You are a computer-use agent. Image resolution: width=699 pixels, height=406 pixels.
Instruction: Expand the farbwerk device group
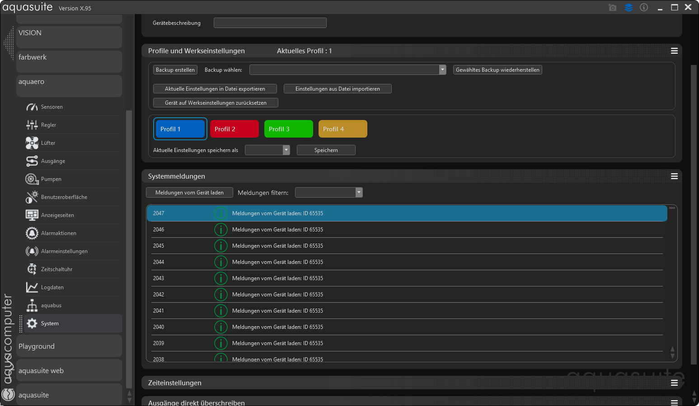tap(69, 61)
